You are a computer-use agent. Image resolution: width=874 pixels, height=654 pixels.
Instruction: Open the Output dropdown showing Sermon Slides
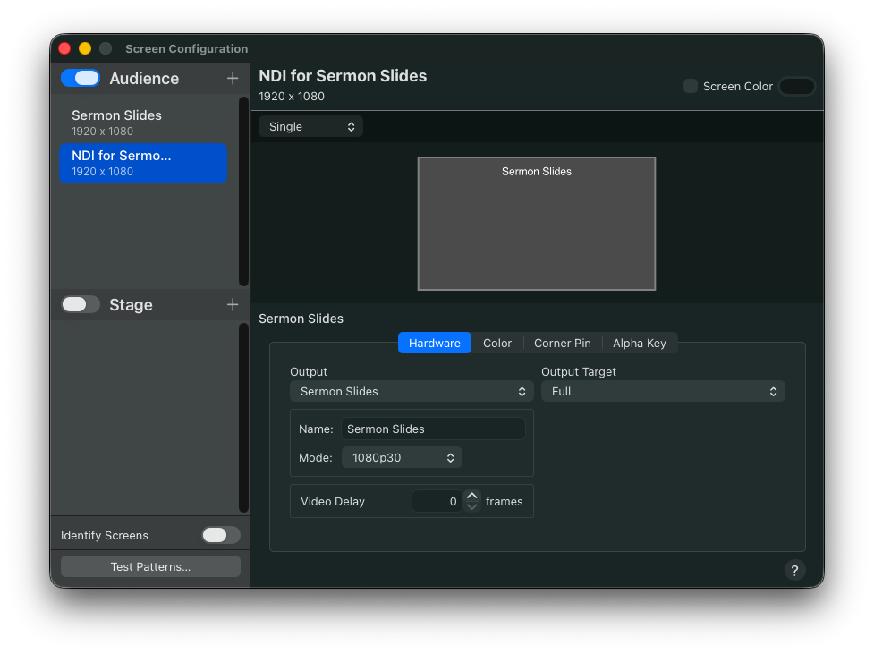coord(412,391)
